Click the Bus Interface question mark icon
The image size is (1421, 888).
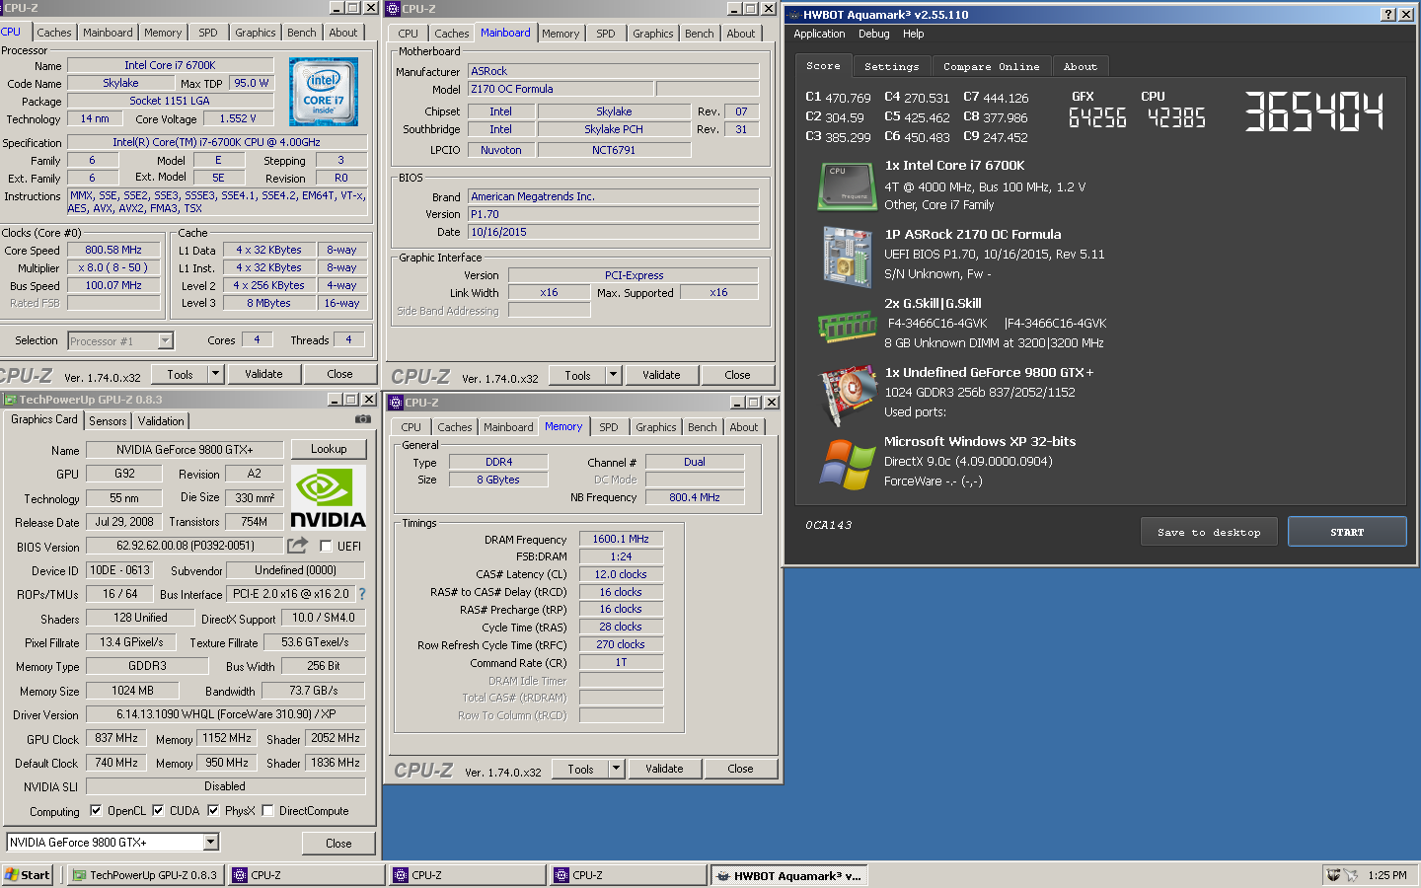(x=362, y=594)
